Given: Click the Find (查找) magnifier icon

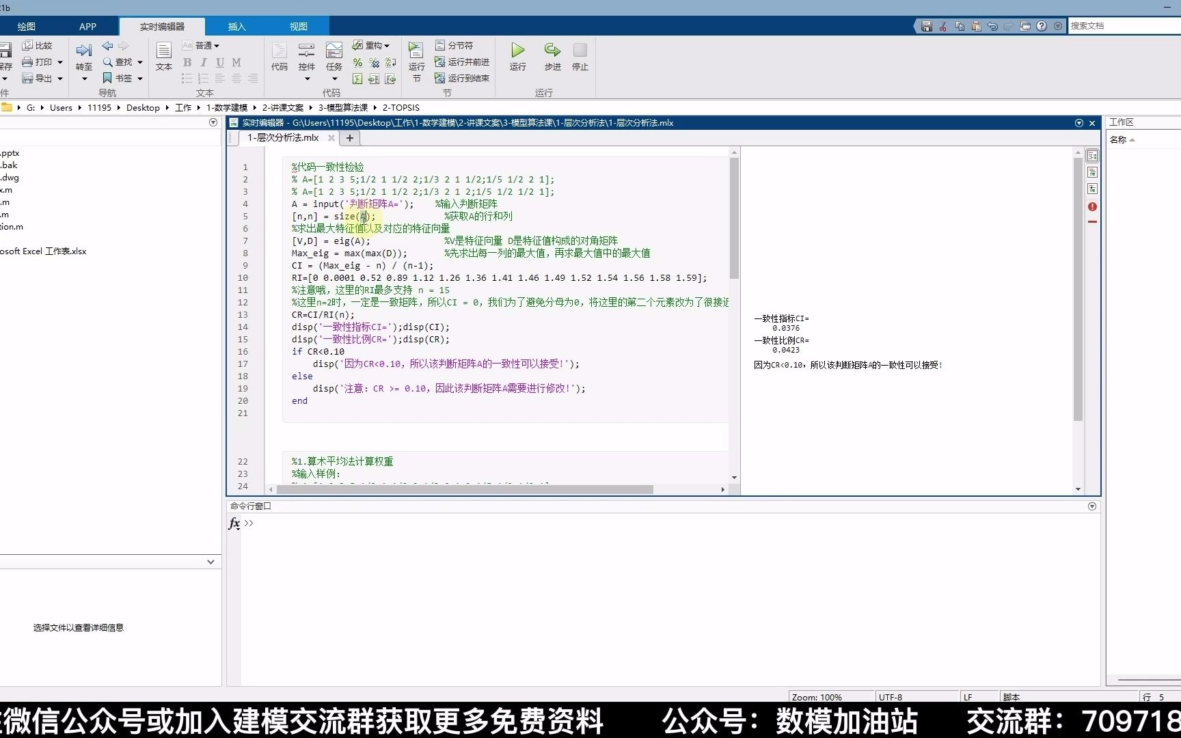Looking at the screenshot, I should pyautogui.click(x=107, y=61).
